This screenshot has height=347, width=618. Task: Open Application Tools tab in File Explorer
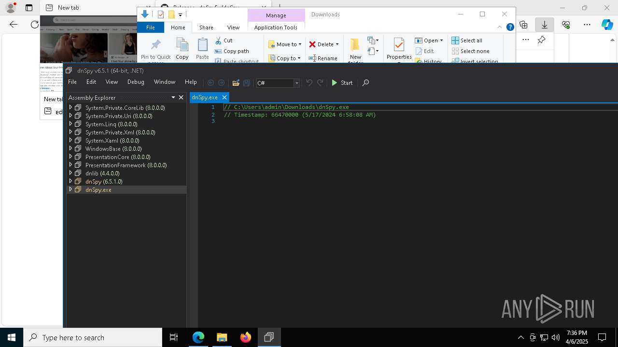click(x=276, y=27)
